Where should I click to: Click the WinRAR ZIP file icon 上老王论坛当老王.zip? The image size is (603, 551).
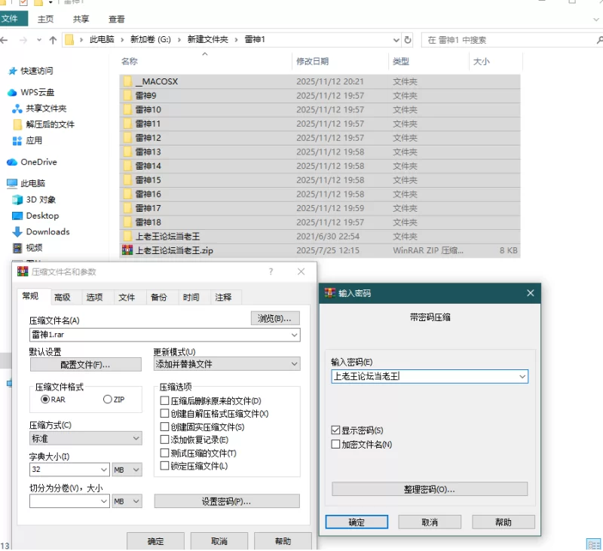point(127,250)
